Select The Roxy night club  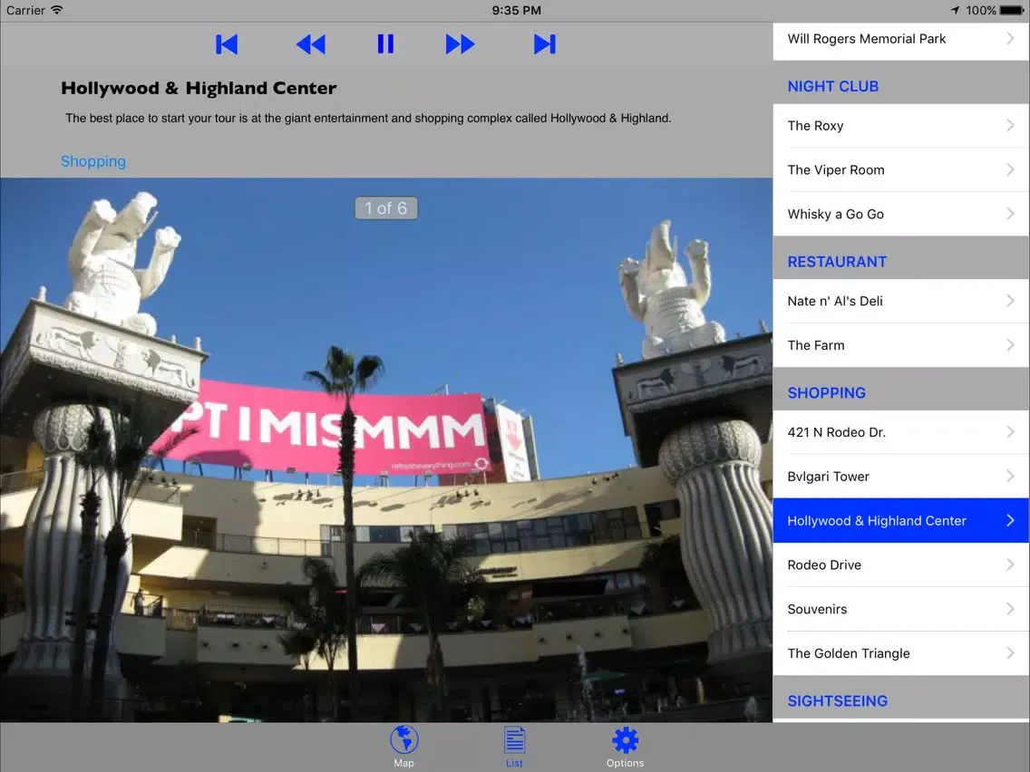click(x=900, y=125)
